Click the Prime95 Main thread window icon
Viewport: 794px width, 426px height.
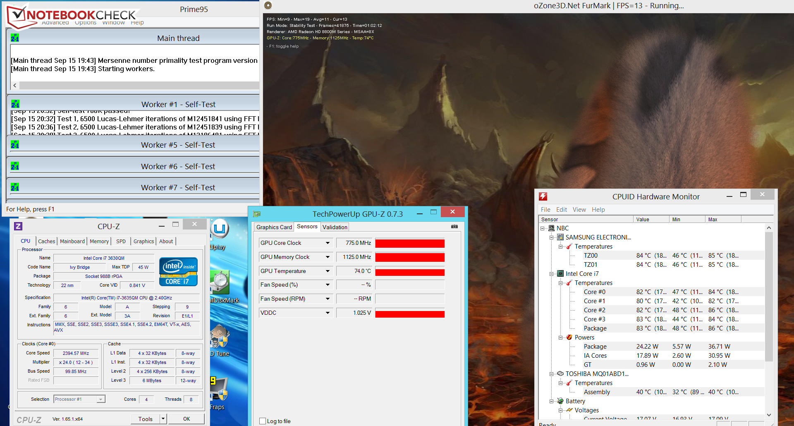[15, 38]
